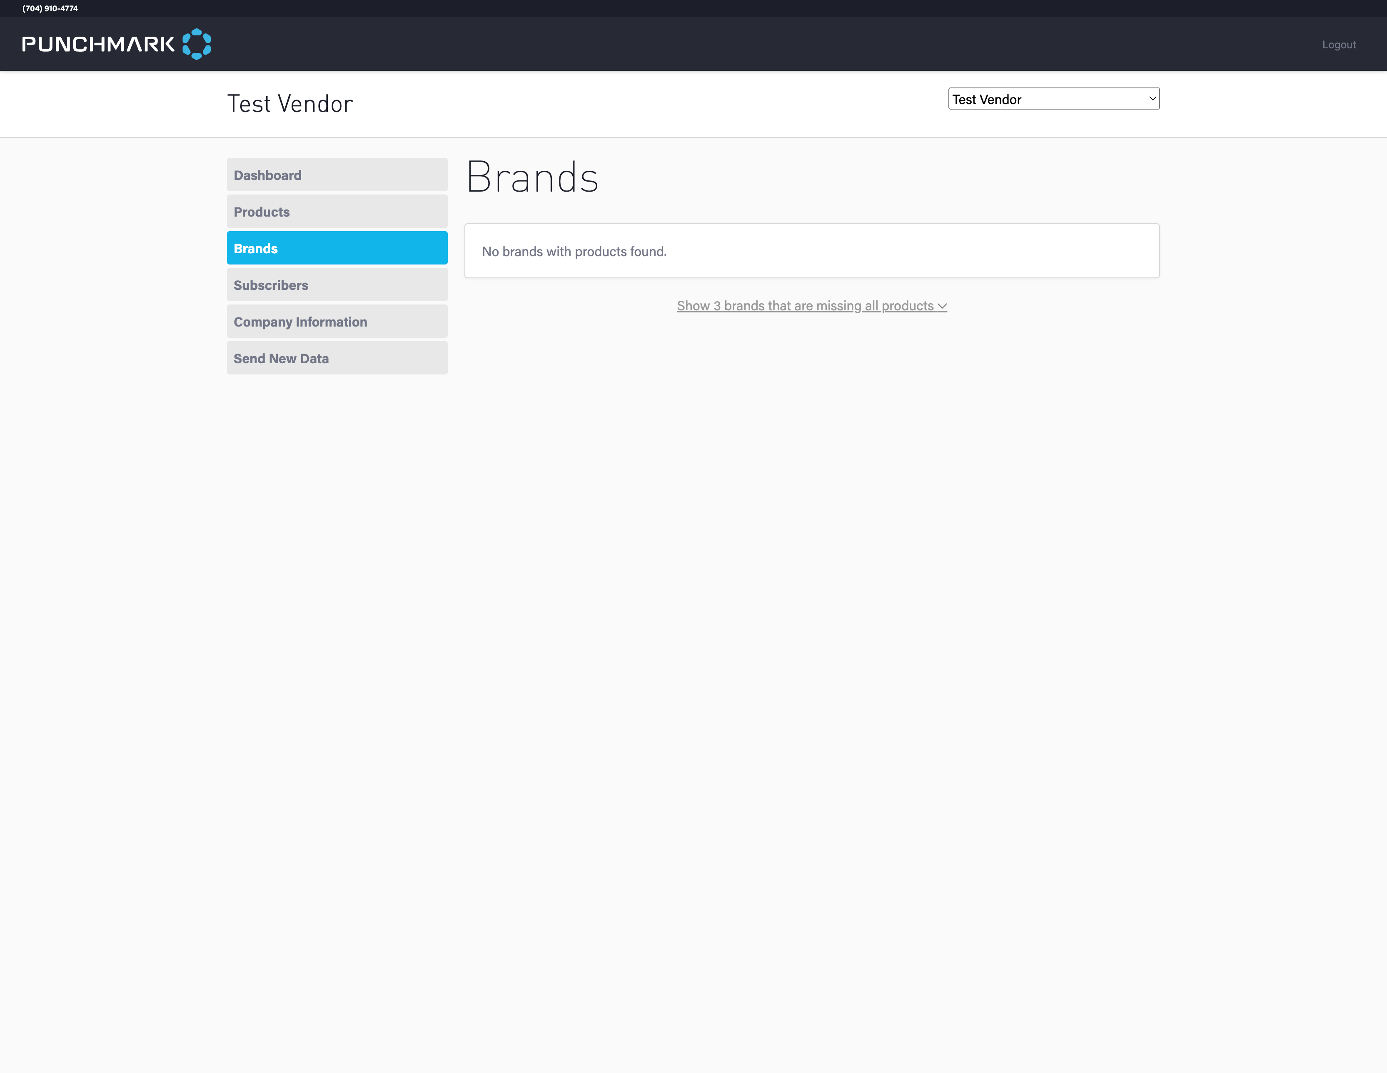Click the chevron beside missing products link
The width and height of the screenshot is (1387, 1073).
[943, 306]
